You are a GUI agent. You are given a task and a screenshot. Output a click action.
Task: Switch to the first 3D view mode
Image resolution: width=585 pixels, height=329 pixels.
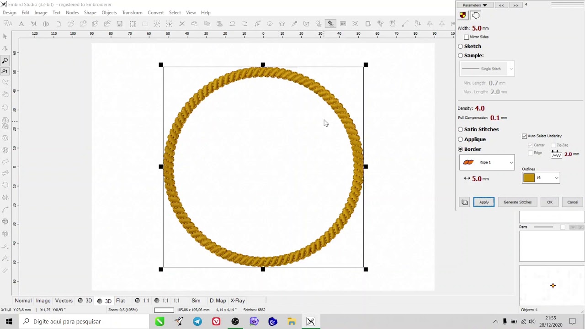pyautogui.click(x=85, y=301)
